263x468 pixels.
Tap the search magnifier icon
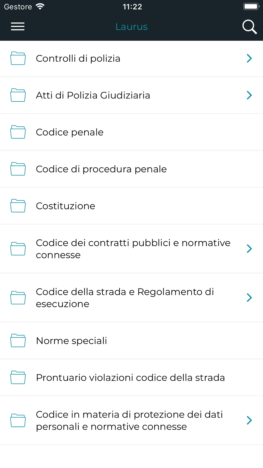[x=249, y=27]
